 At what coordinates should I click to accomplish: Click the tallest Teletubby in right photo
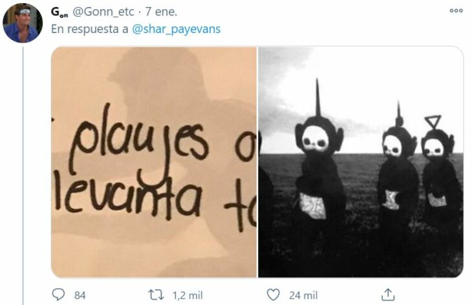pos(319,169)
